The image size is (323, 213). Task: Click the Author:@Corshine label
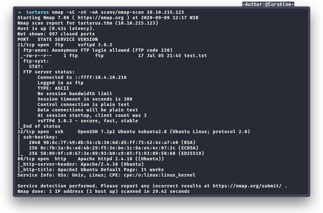point(268,4)
